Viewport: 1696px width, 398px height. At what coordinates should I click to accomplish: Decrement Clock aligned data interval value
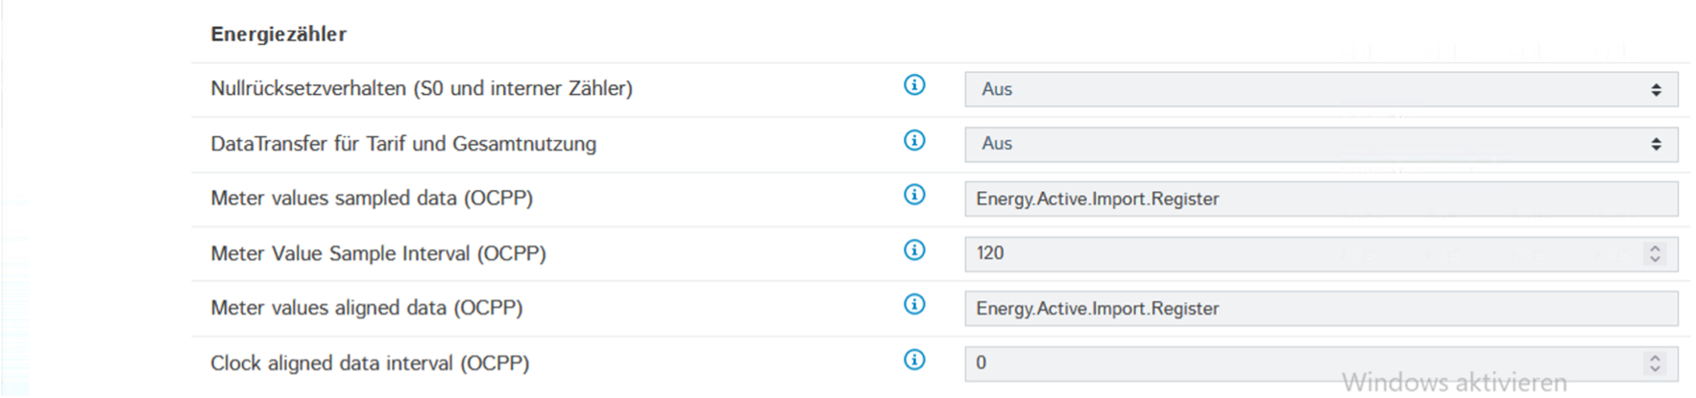click(x=1655, y=368)
